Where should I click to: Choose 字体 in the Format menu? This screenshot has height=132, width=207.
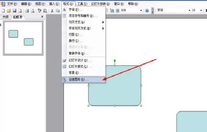coord(83,10)
